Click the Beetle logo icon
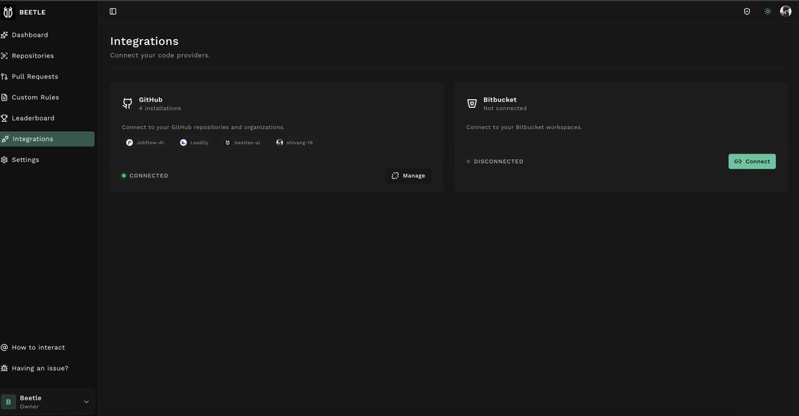The image size is (799, 416). tap(9, 12)
